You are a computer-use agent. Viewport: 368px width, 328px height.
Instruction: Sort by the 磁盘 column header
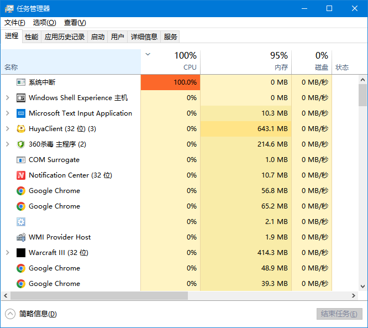[x=312, y=62]
